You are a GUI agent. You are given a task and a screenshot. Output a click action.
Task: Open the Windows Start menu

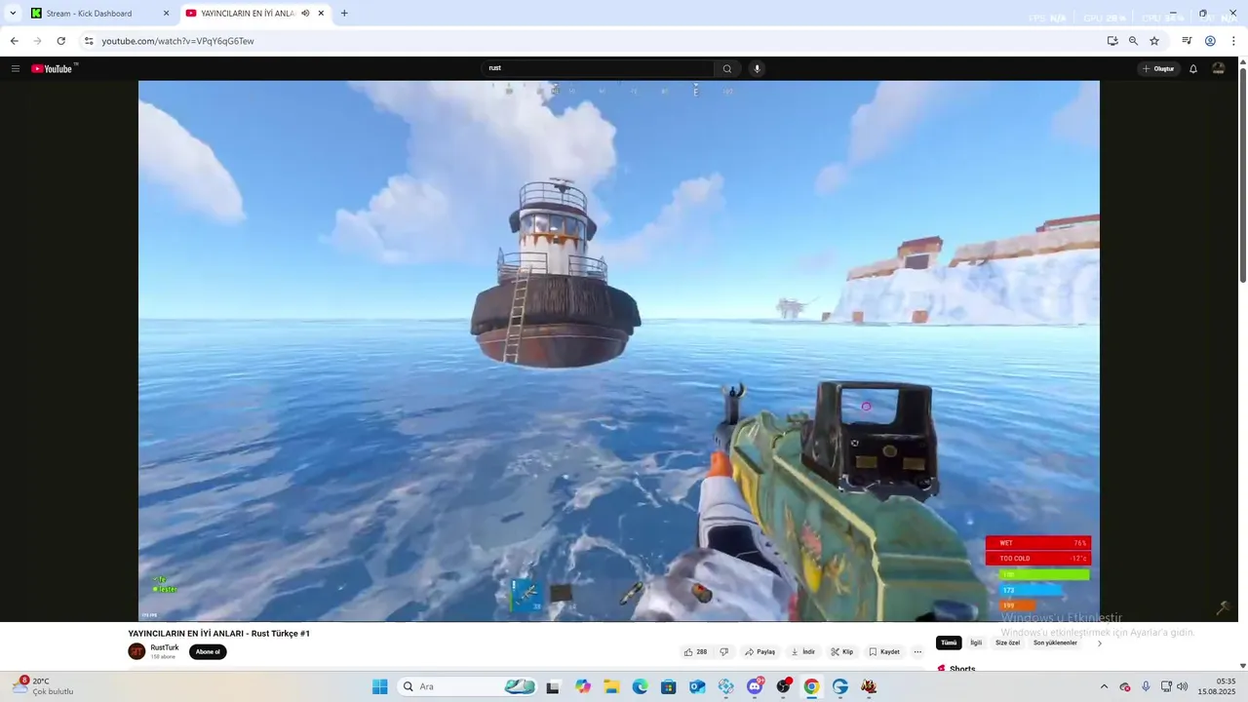click(x=380, y=686)
